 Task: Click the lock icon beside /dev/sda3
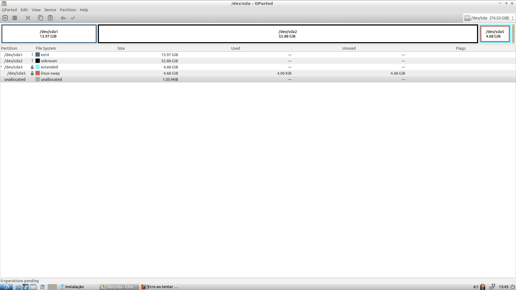32,67
